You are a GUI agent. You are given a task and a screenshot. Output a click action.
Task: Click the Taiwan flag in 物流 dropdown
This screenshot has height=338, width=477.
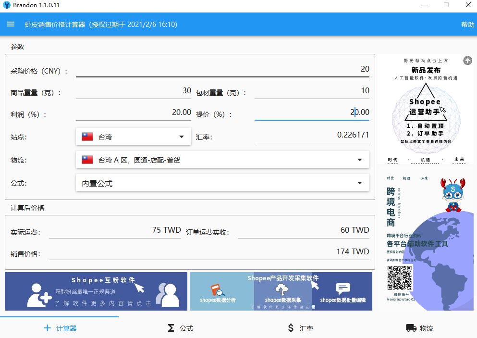click(87, 160)
